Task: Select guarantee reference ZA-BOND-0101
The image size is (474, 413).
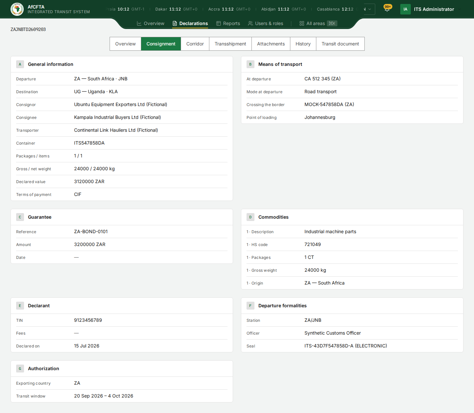Action: 91,232
